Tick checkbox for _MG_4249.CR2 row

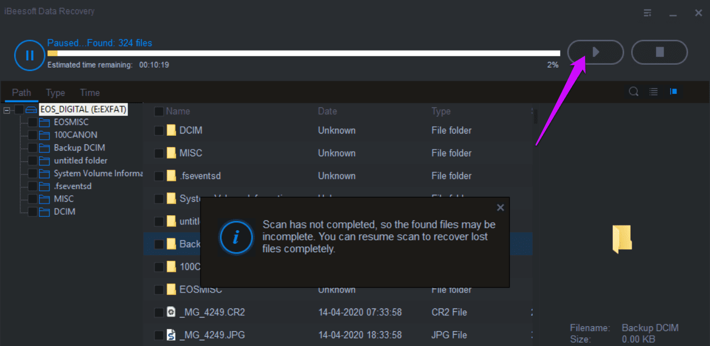[x=159, y=312]
